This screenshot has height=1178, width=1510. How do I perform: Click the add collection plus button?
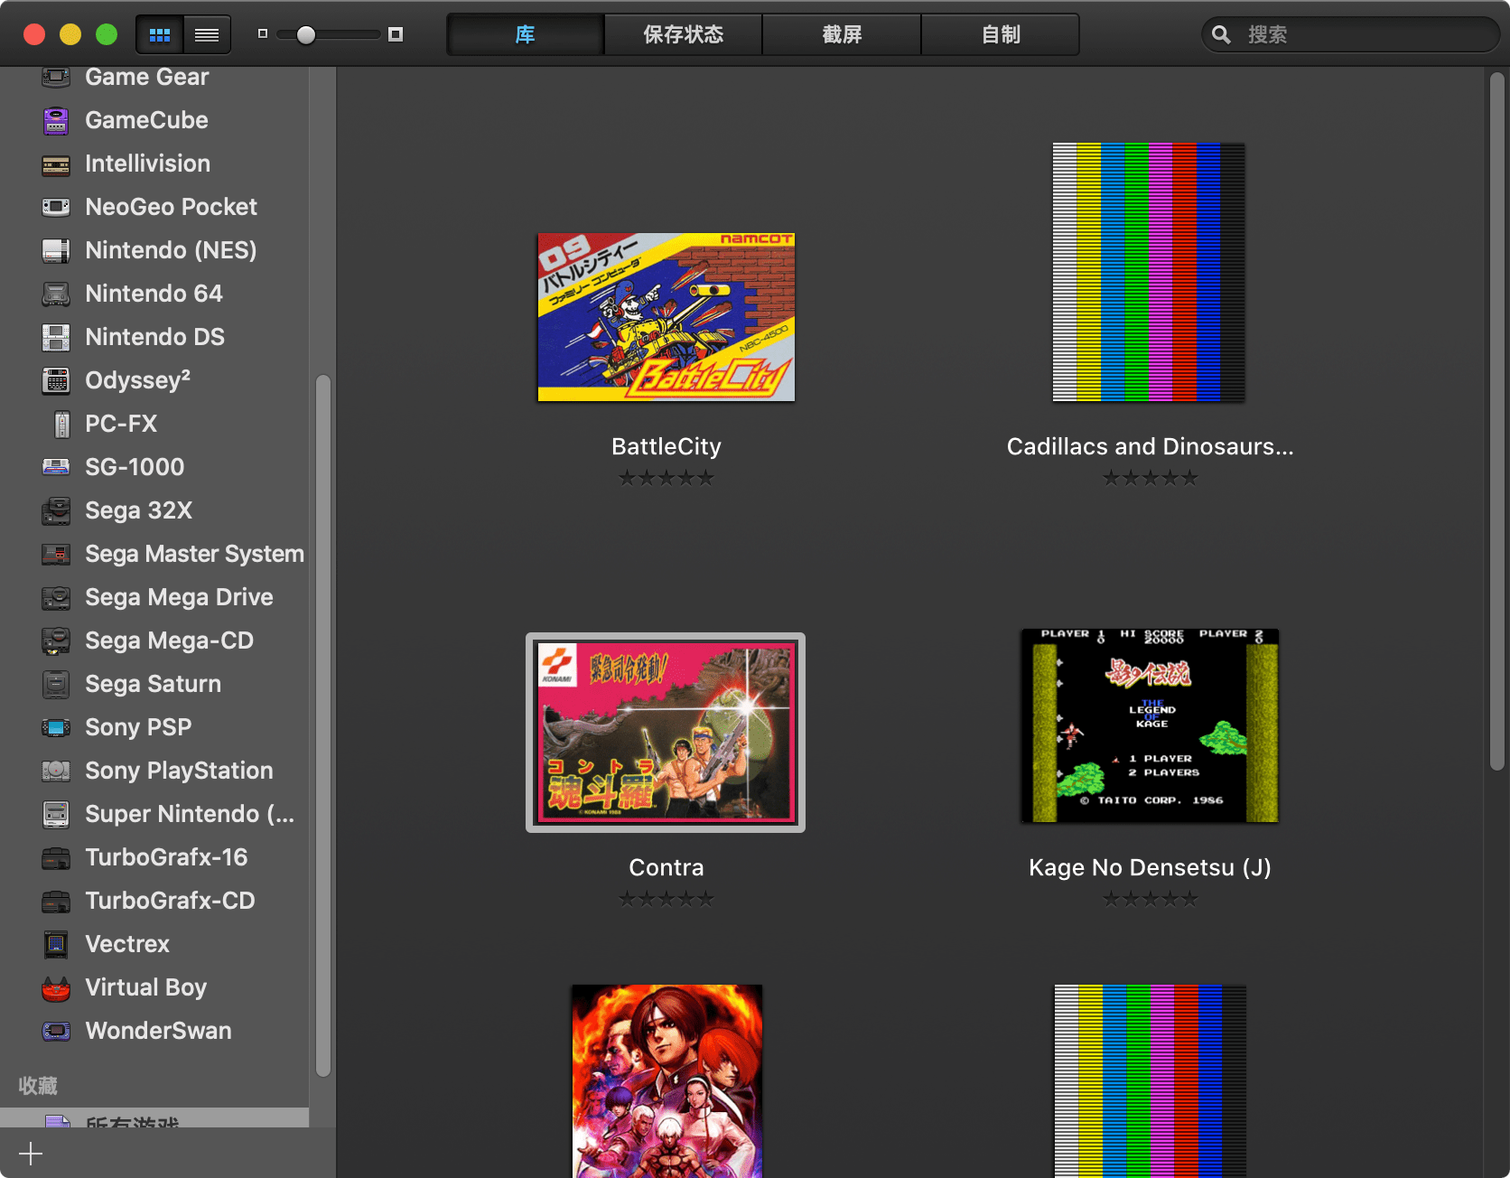point(31,1154)
